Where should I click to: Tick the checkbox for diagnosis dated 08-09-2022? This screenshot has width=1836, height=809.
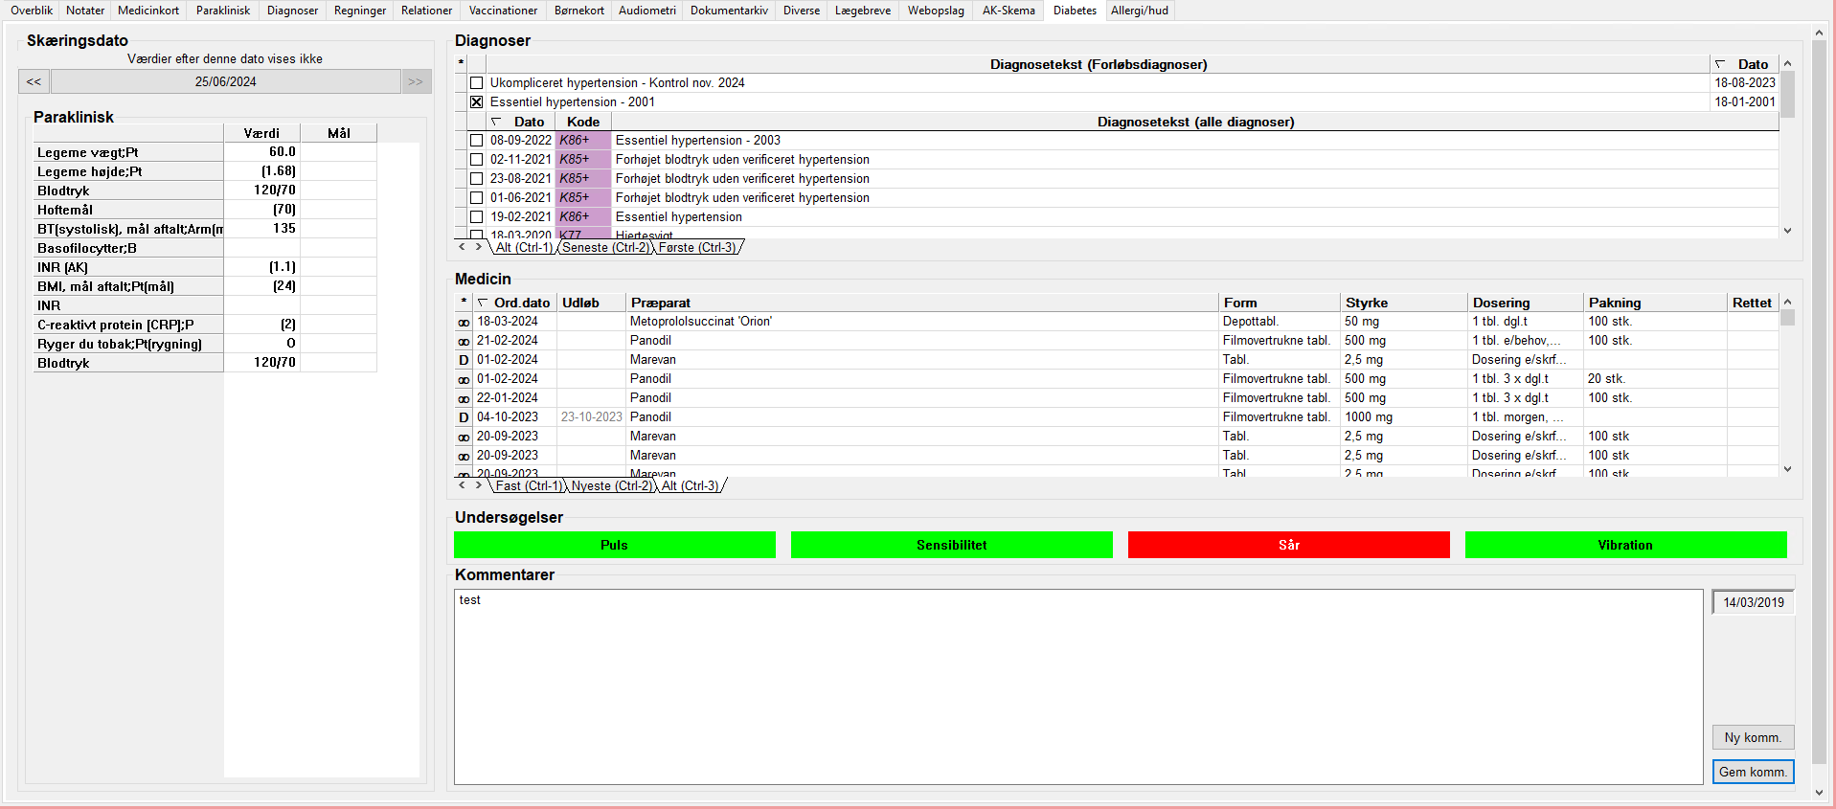tap(476, 141)
